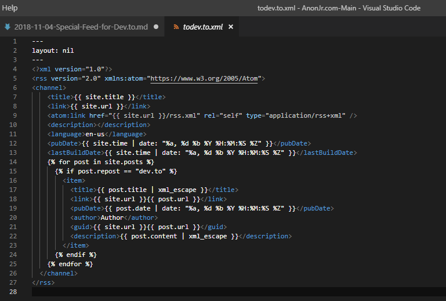Click the Author text inside author tag
Screen dimensions: 446x301
pos(113,217)
